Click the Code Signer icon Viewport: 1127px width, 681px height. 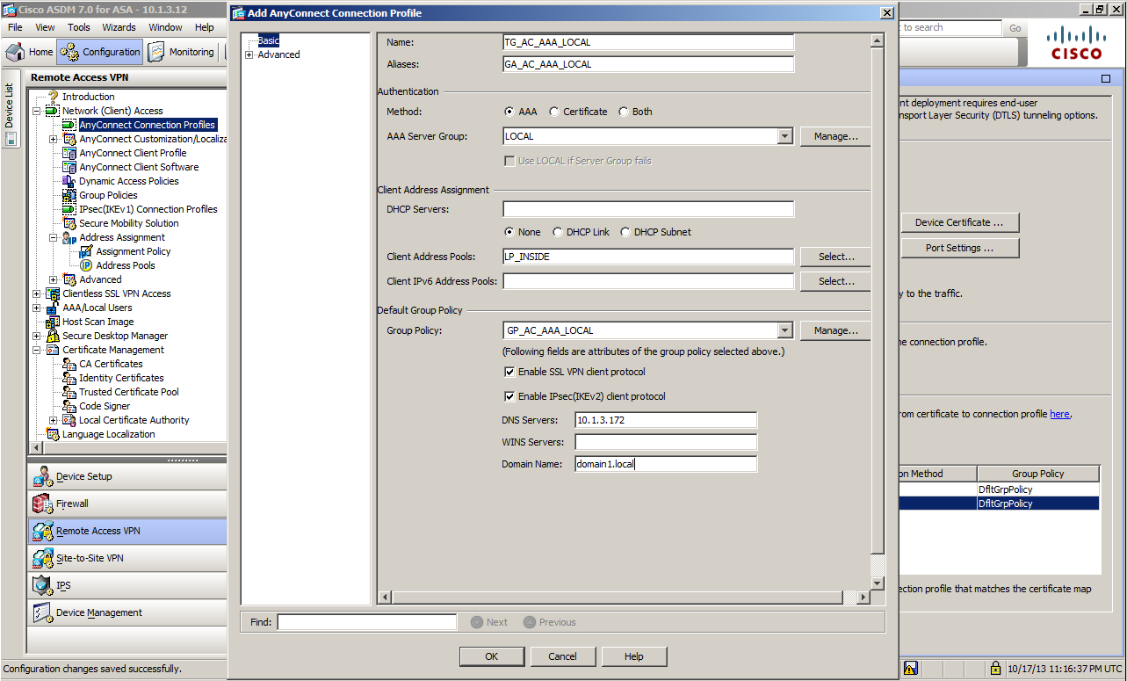[x=69, y=406]
